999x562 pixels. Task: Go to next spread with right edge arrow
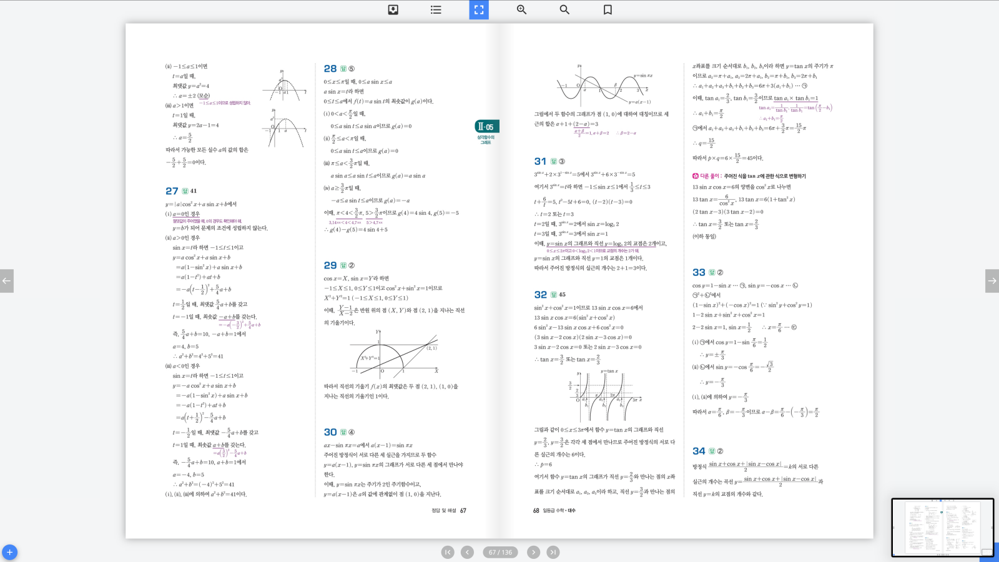[x=992, y=281]
